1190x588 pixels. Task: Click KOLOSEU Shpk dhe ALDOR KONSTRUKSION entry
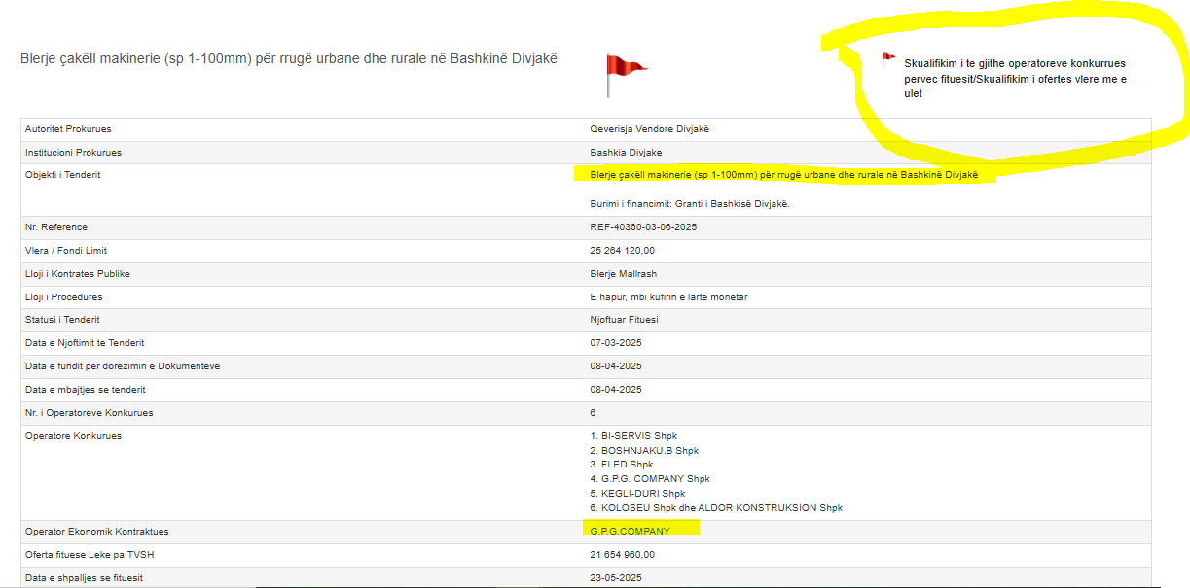point(716,508)
